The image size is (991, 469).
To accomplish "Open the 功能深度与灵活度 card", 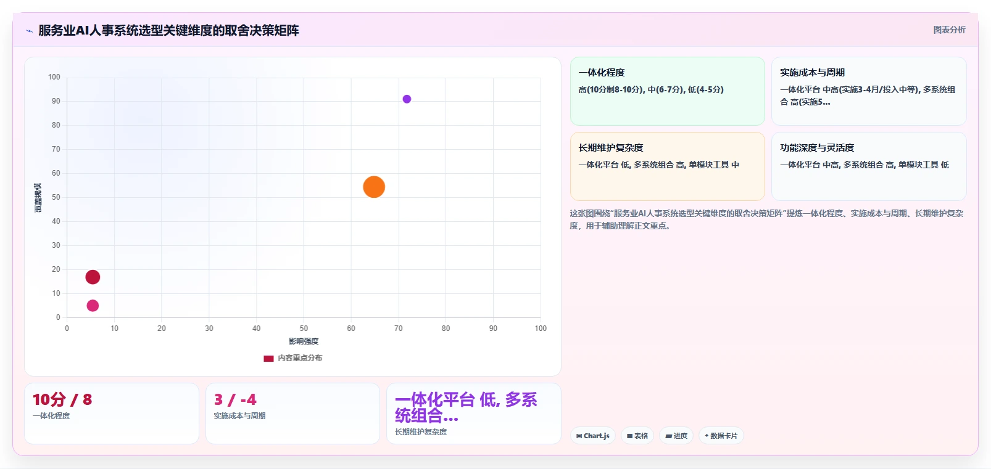I will (x=869, y=166).
